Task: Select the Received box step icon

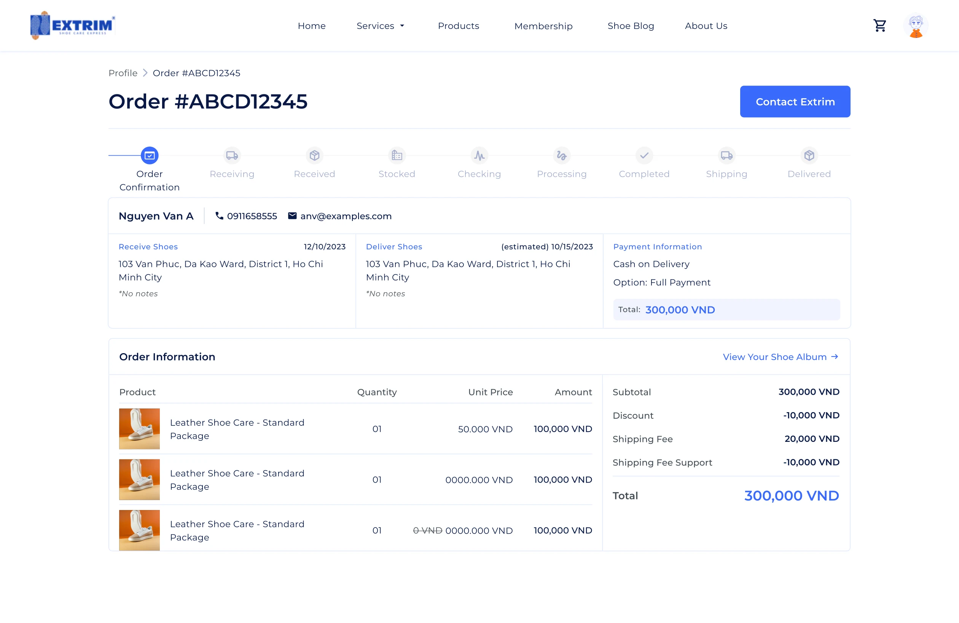Action: tap(314, 156)
